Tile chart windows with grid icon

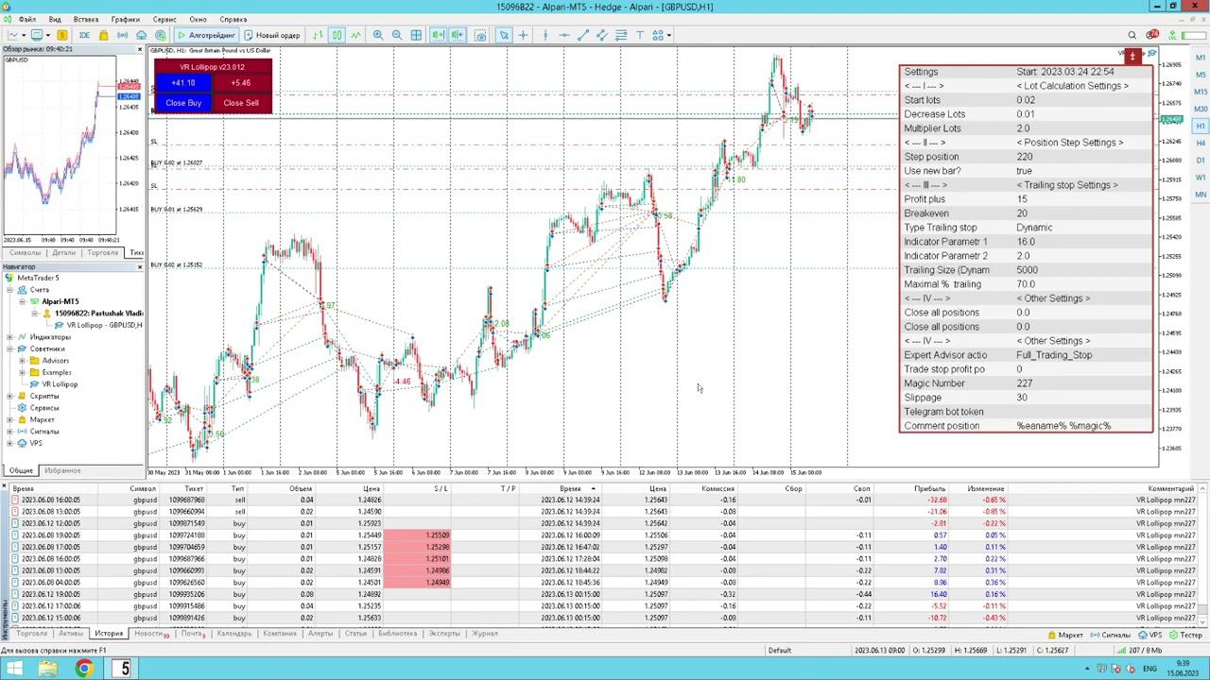coord(416,35)
